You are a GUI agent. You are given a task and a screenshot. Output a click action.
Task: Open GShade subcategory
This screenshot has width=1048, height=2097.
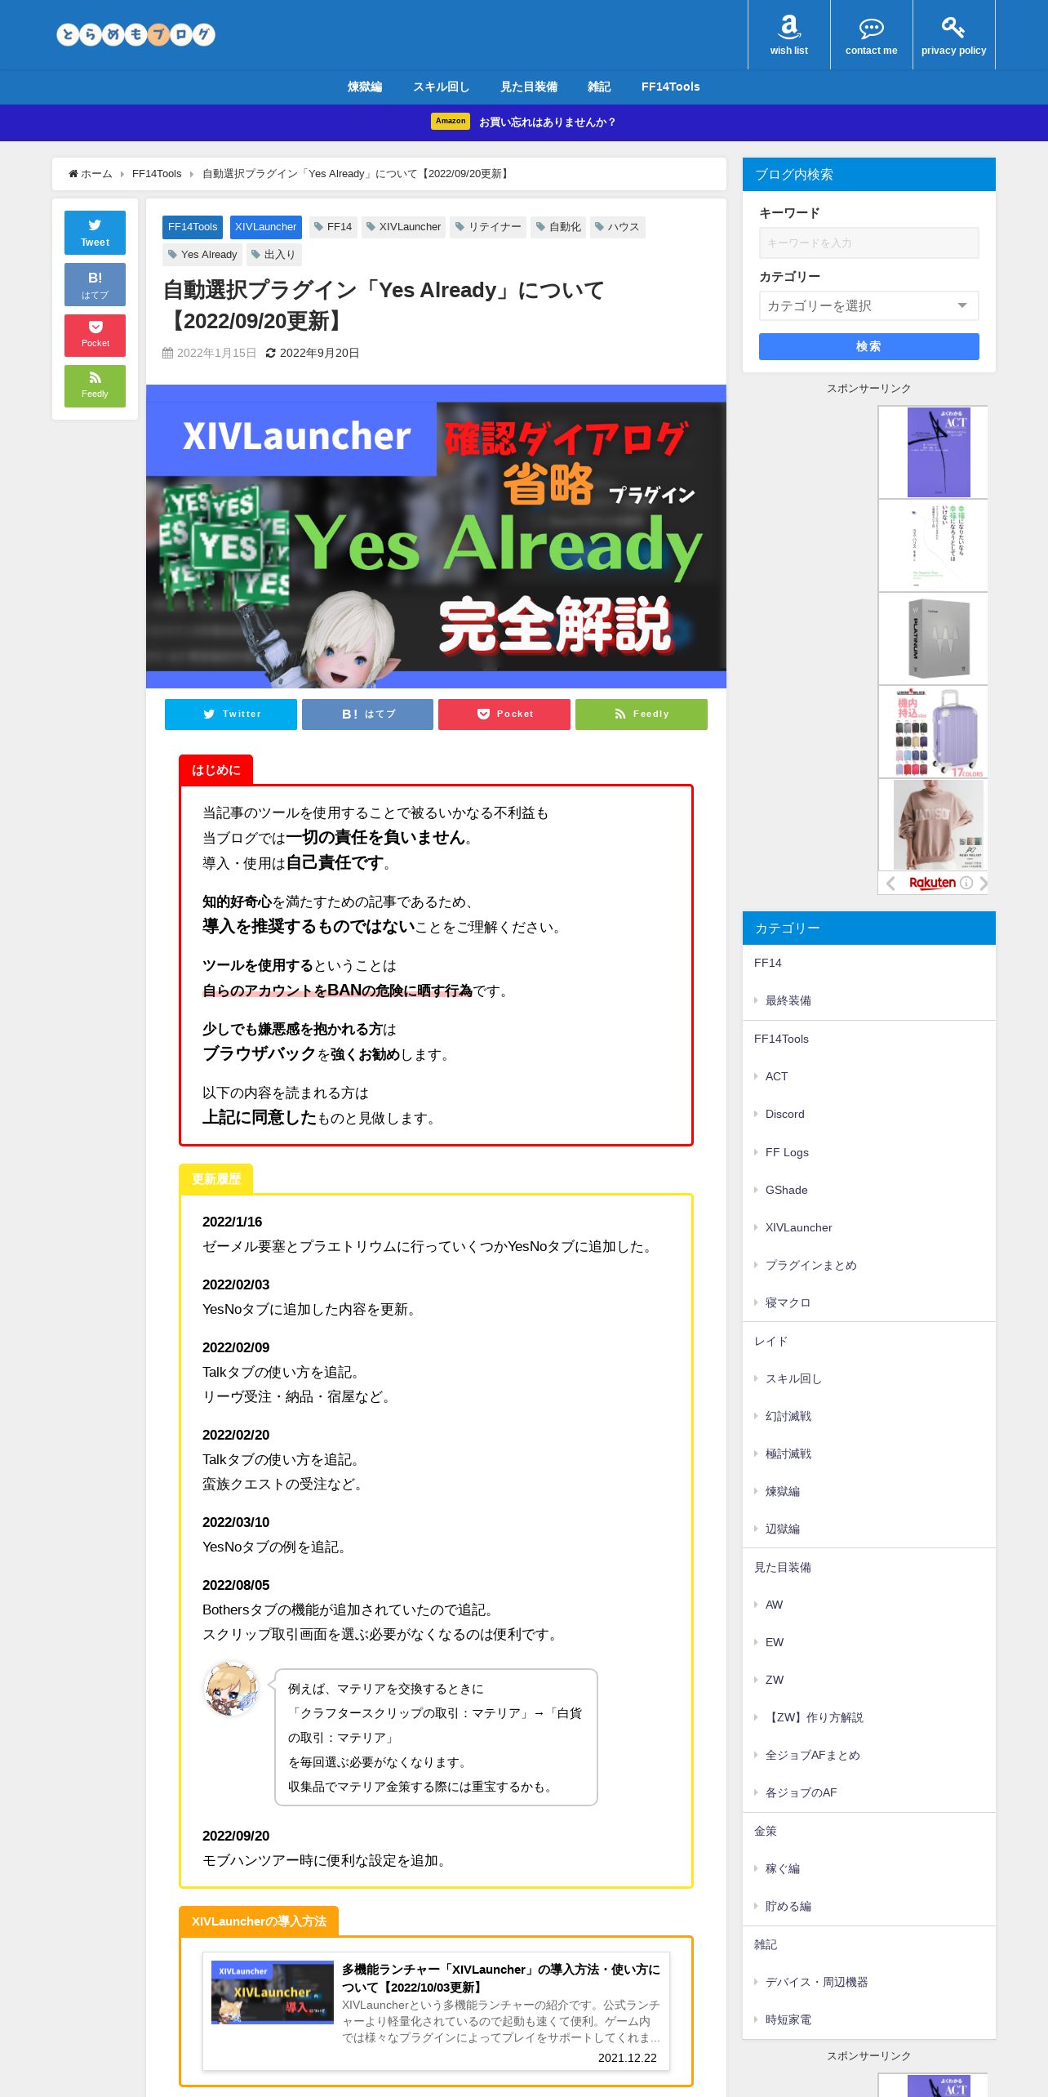[x=787, y=1190]
